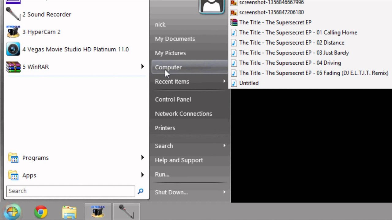392x220 pixels.
Task: Click music icon for 05 Fading remix
Action: pyautogui.click(x=234, y=73)
